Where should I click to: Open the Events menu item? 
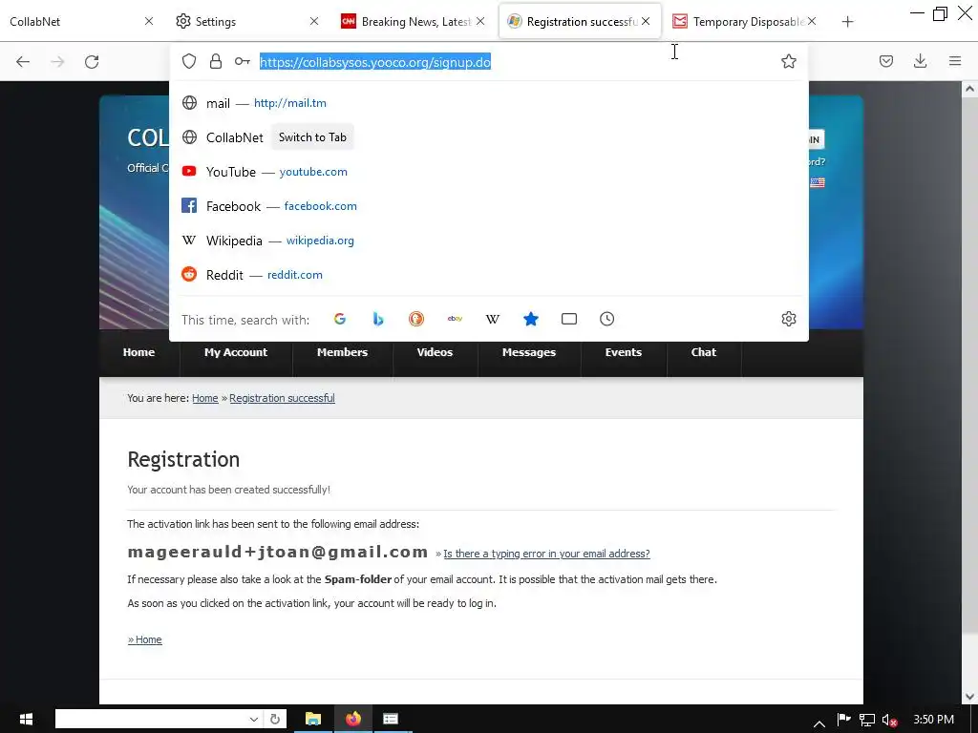[x=623, y=352]
